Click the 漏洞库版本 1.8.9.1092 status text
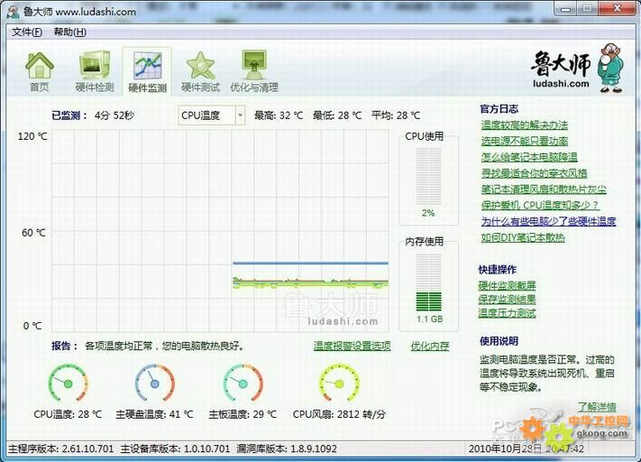Image resolution: width=641 pixels, height=462 pixels. pyautogui.click(x=287, y=448)
